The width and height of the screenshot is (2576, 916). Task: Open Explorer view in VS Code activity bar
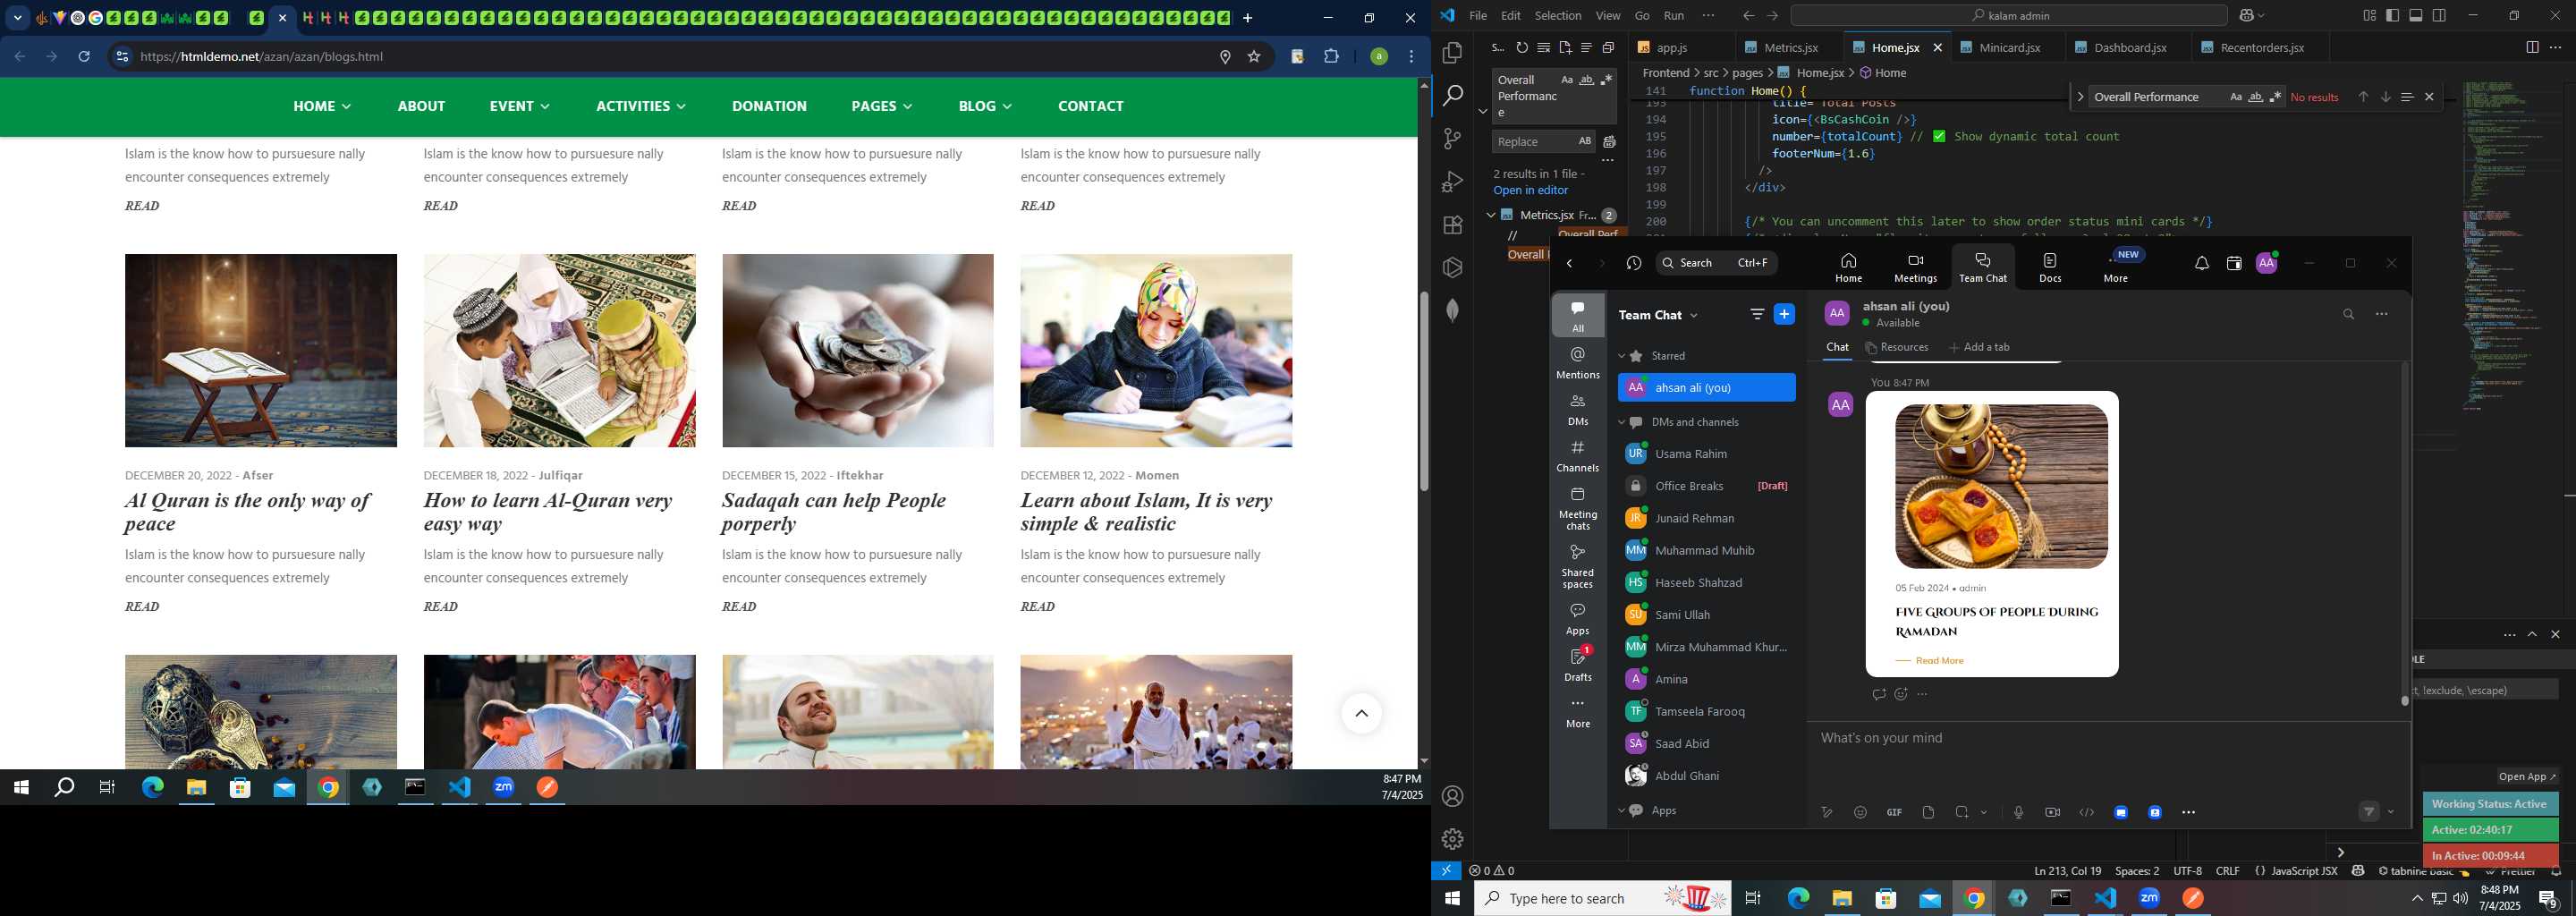click(1452, 52)
